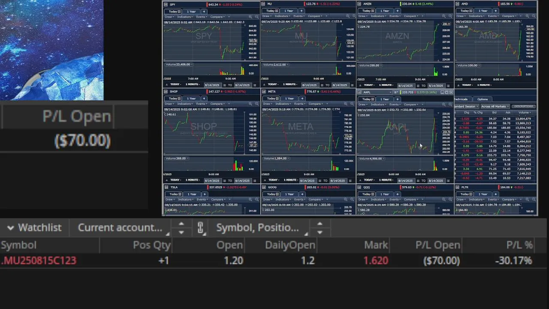Select the 1 Year tab on SPY chart
Screen dimensions: 549x309
click(191, 12)
